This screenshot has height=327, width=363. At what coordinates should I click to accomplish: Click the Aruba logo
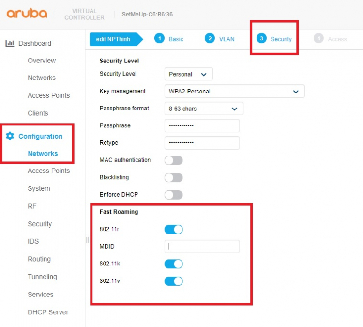(x=27, y=14)
